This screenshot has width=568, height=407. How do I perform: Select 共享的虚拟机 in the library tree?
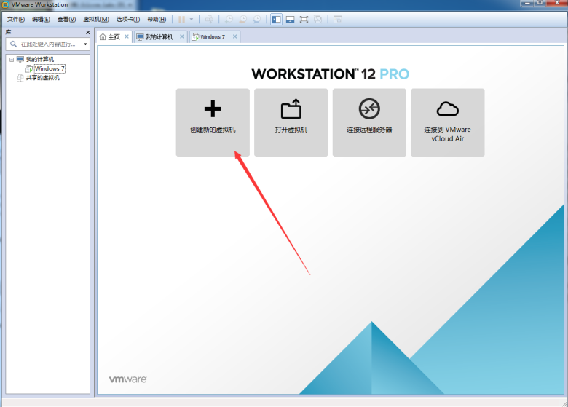[x=43, y=78]
